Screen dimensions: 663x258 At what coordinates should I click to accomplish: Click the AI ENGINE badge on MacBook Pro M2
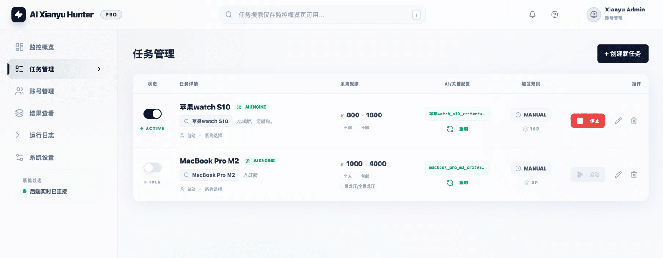tap(260, 161)
